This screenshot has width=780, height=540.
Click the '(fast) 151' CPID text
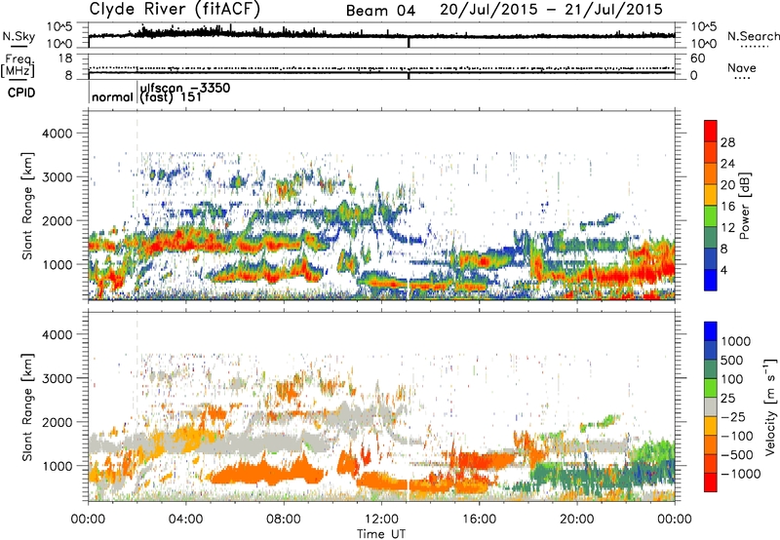[171, 96]
